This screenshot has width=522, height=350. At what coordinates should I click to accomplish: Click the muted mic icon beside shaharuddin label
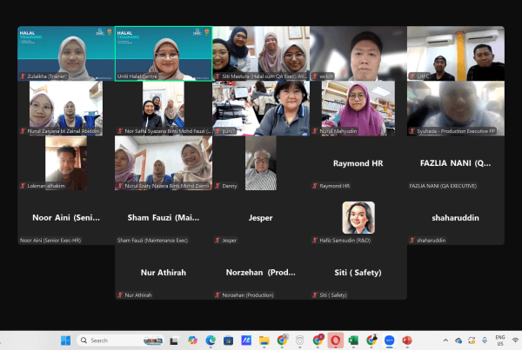point(412,241)
